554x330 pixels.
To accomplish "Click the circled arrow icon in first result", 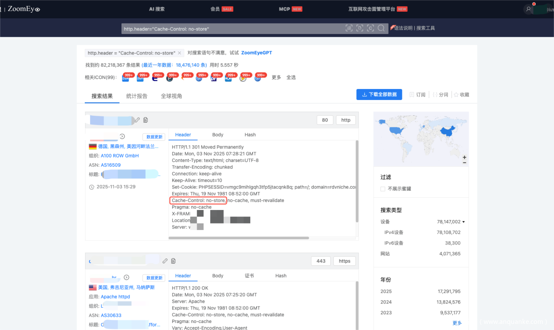I will (x=122, y=136).
